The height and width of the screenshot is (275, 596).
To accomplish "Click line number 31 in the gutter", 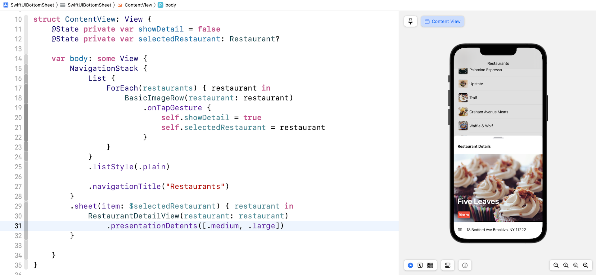I will (18, 226).
